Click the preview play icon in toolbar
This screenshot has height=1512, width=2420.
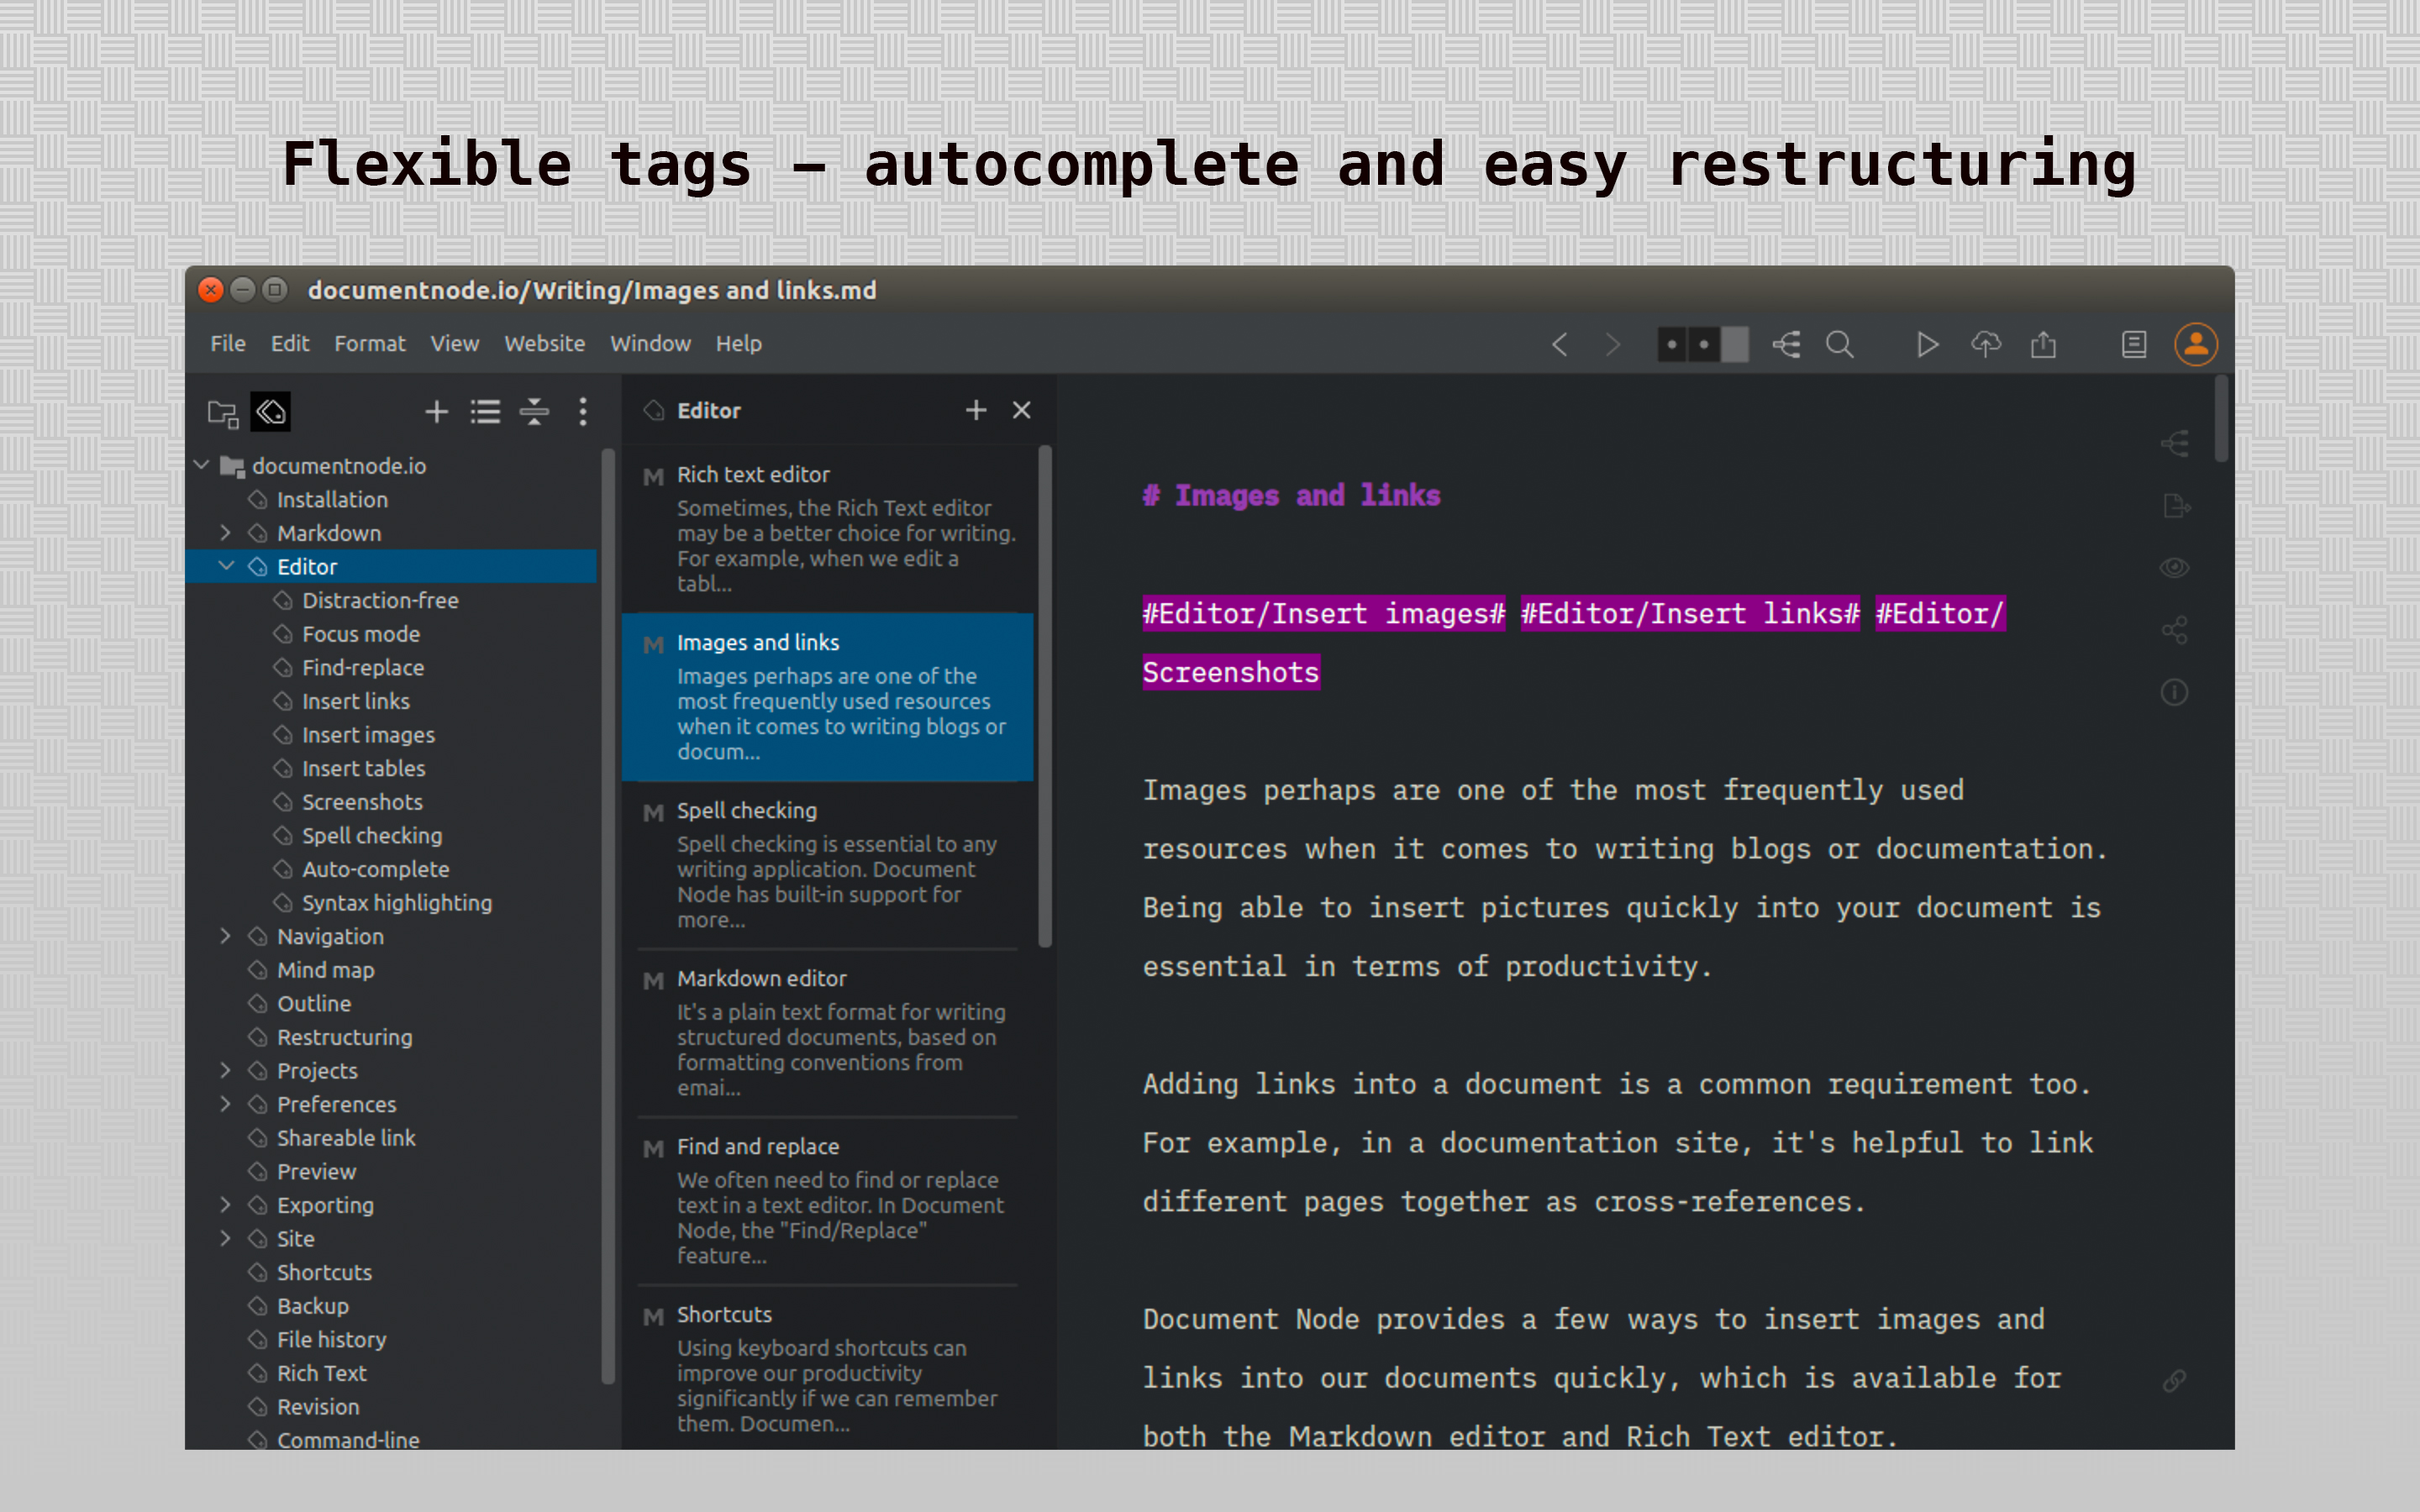tap(1927, 344)
